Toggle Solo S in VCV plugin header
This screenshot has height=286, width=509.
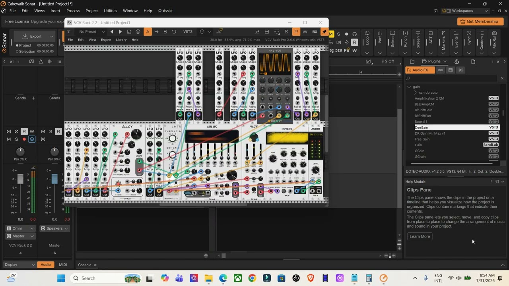click(x=286, y=32)
